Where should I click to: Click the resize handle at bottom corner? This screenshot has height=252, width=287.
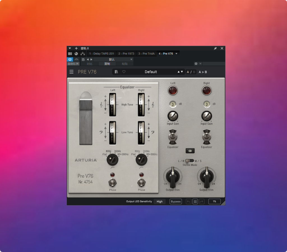pyautogui.click(x=223, y=203)
